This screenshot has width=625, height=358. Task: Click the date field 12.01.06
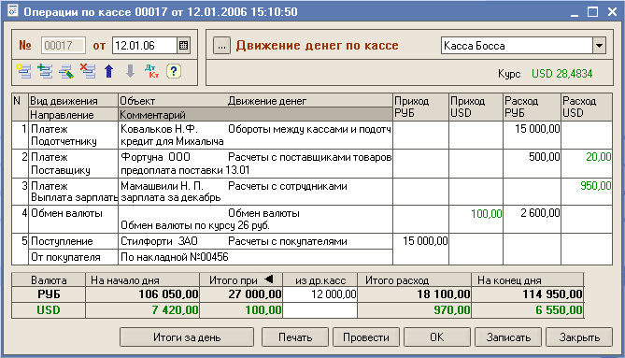point(145,45)
